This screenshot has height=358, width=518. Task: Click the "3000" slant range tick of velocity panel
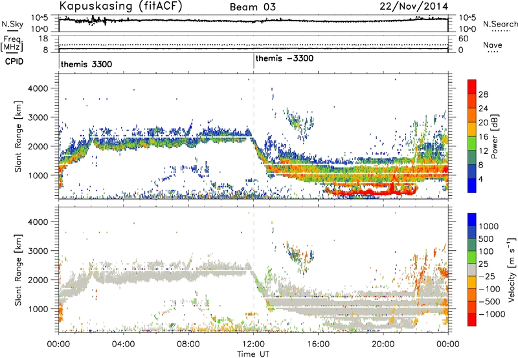[x=38, y=251]
